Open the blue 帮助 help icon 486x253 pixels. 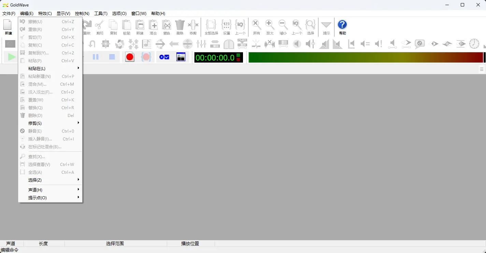(x=342, y=27)
